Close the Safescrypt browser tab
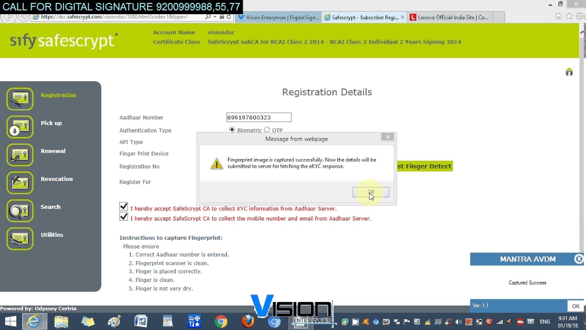Screen dimensions: 586x330 tap(402, 17)
